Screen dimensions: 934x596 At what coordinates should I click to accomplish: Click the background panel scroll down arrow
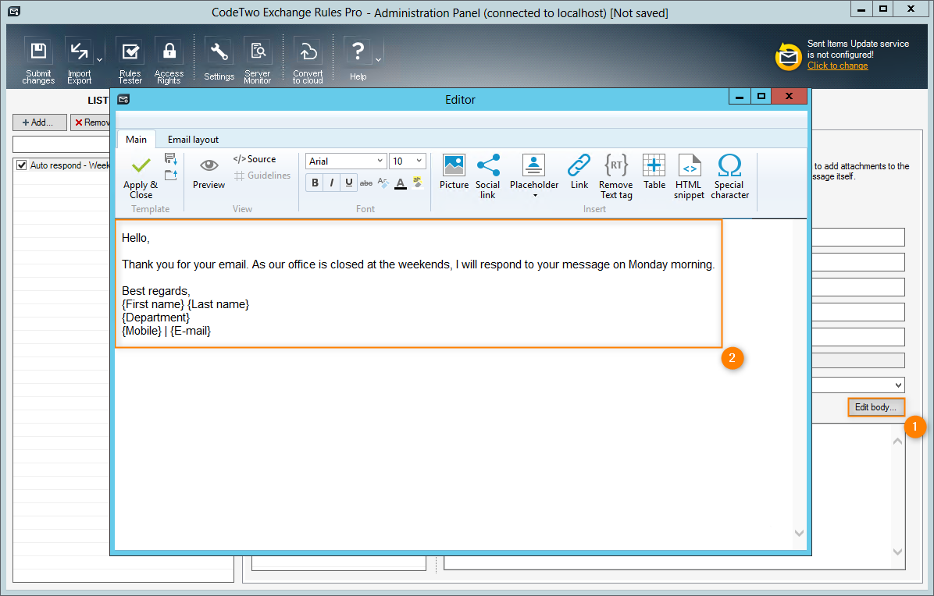897,552
